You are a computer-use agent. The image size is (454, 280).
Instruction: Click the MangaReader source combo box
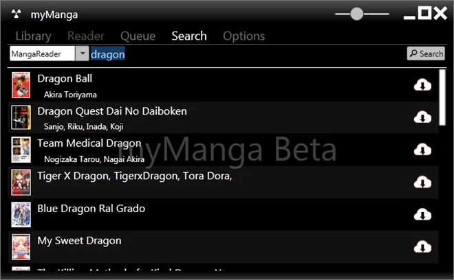(50, 54)
